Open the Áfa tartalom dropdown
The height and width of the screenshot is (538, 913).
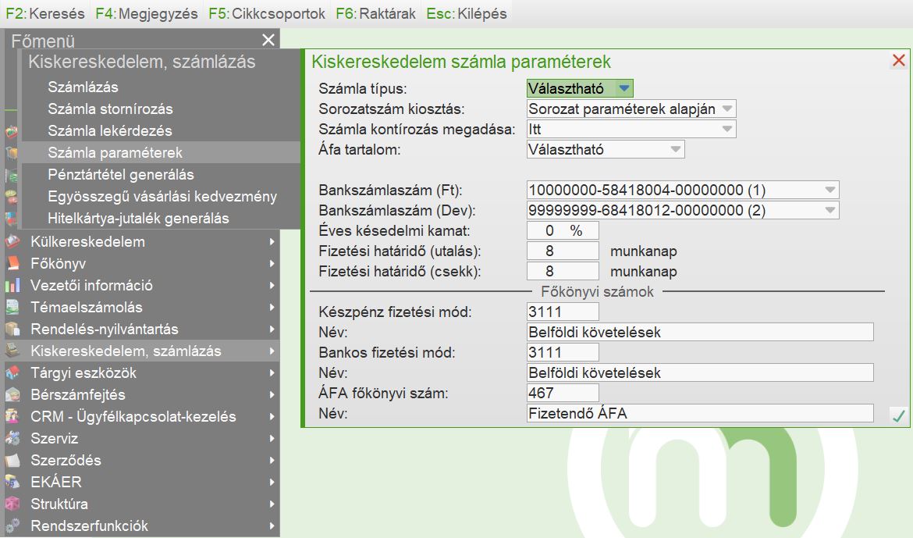(676, 150)
